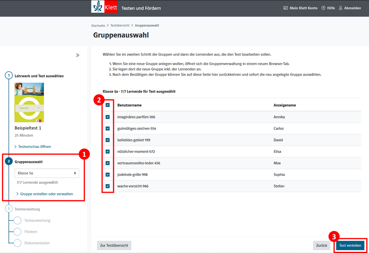Click Abmelden to log out
This screenshot has width=369, height=253.
[x=352, y=8]
